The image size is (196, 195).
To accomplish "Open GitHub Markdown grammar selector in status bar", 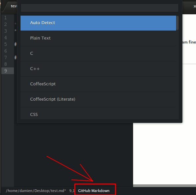I will (94, 191).
